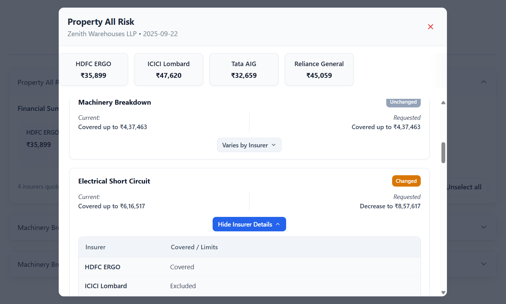Collapse the Property All Risk background section
This screenshot has width=506, height=304.
pos(484,82)
